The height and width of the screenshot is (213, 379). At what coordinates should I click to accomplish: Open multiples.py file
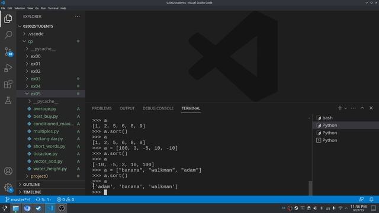click(x=46, y=131)
